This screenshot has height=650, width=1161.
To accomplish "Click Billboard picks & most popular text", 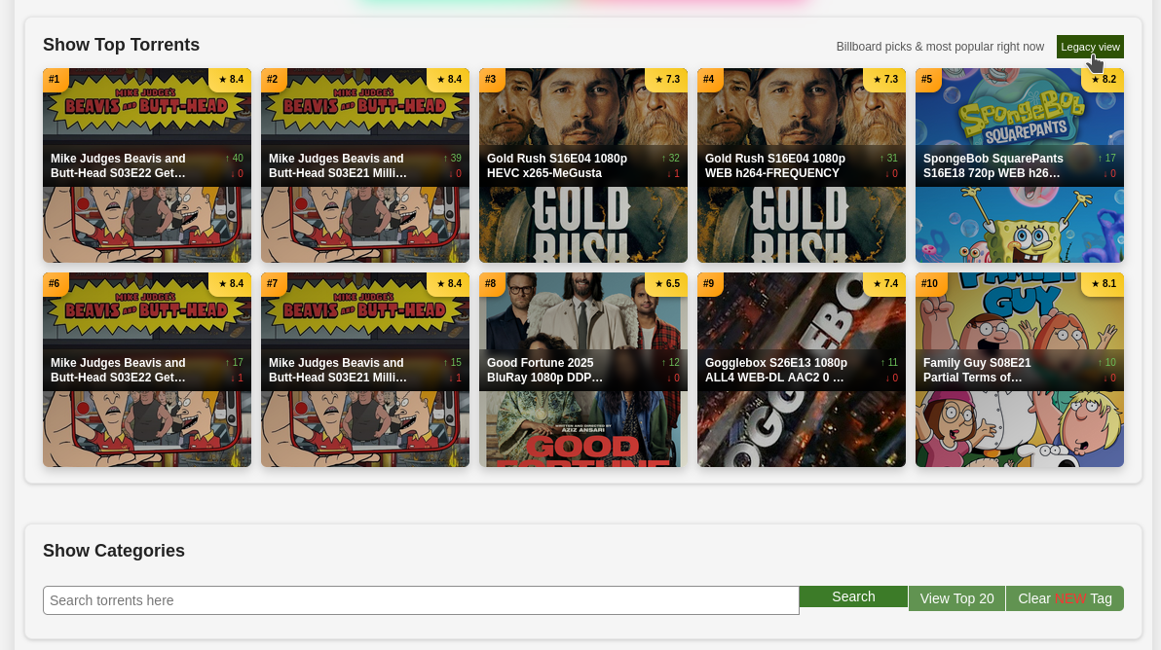I will coord(940,47).
